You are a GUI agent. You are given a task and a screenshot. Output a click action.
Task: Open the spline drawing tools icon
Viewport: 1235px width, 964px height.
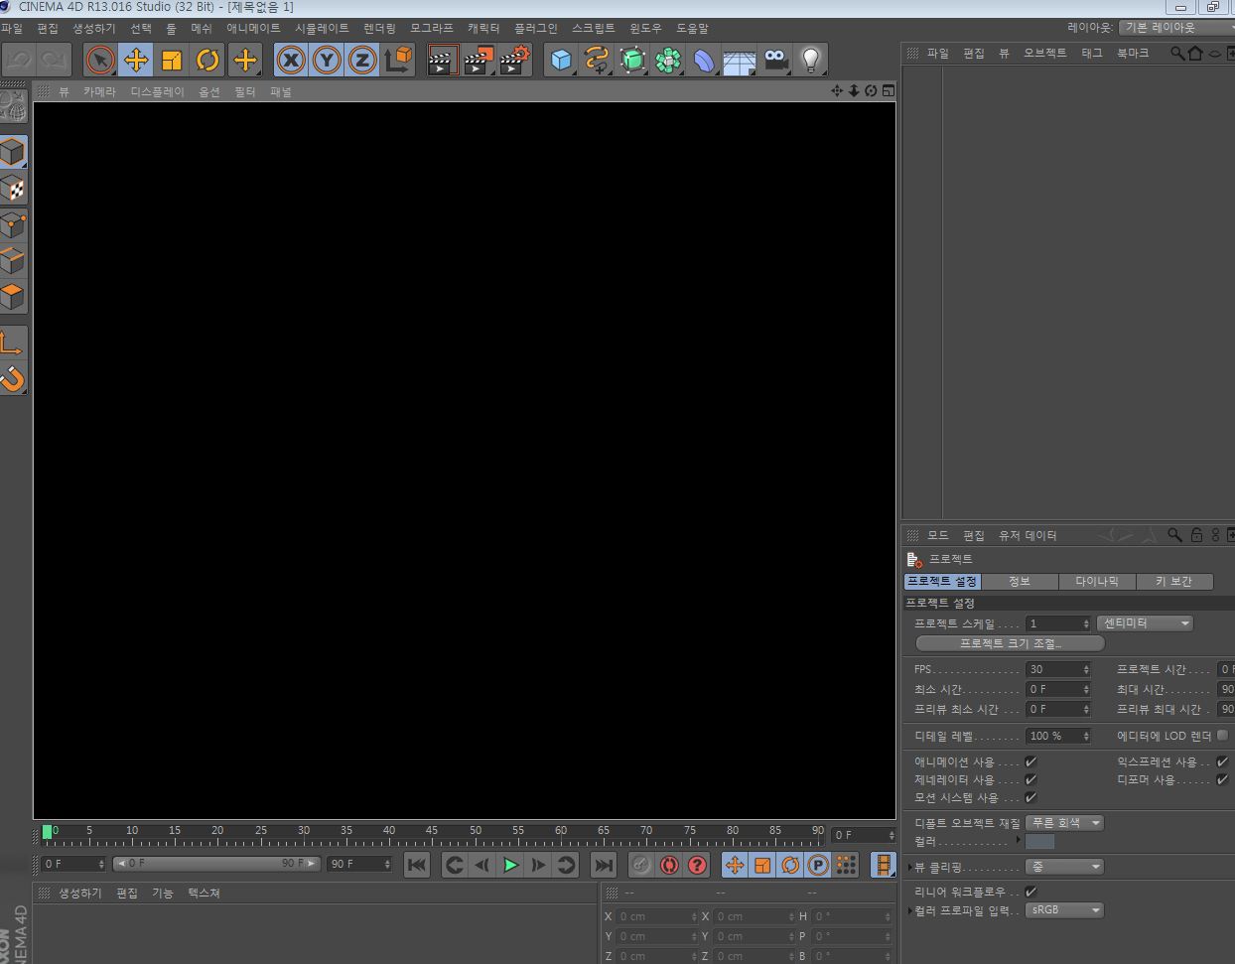597,61
